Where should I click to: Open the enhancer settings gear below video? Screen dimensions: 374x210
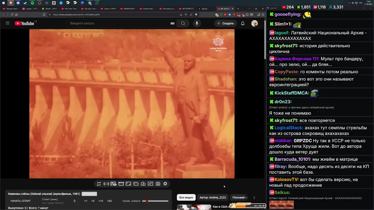165,184
